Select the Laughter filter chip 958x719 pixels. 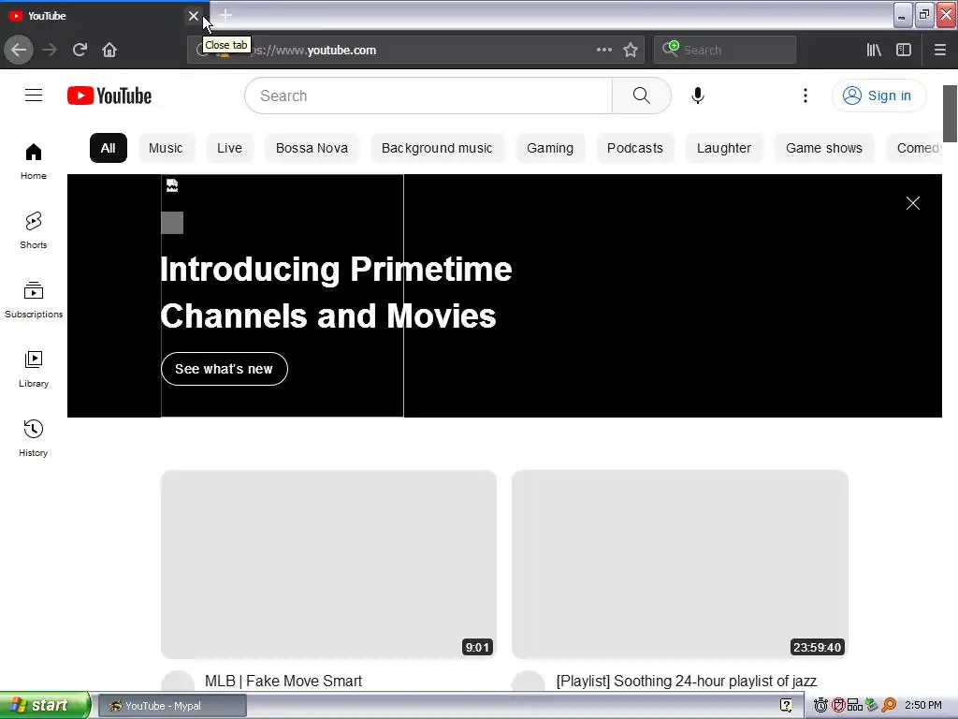click(x=724, y=148)
